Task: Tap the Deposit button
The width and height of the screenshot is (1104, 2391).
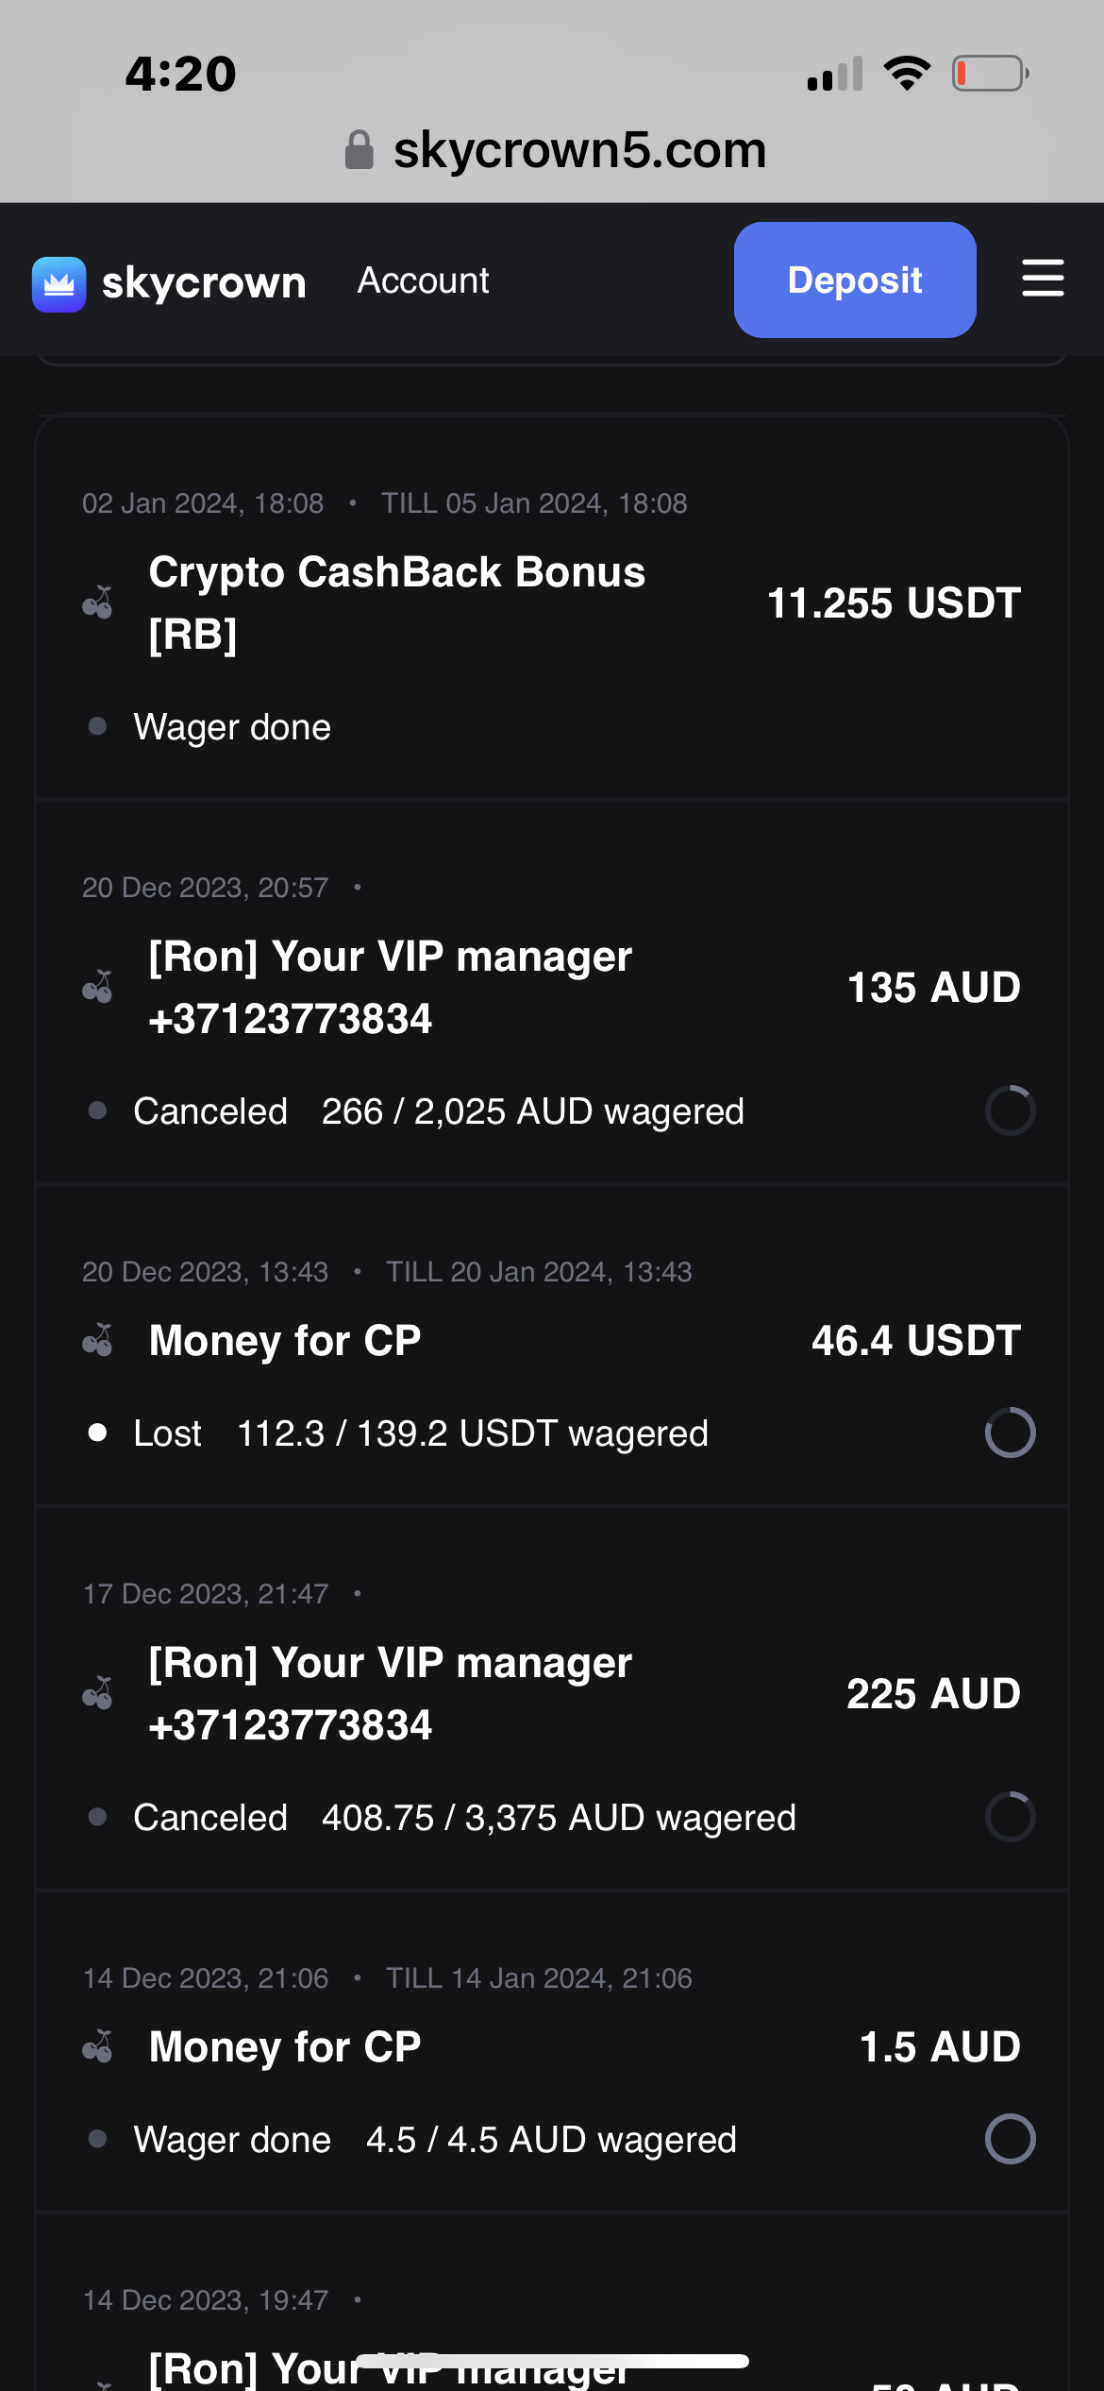Action: point(855,280)
